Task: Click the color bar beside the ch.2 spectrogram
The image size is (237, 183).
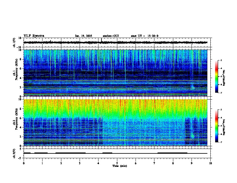Action: coord(217,126)
